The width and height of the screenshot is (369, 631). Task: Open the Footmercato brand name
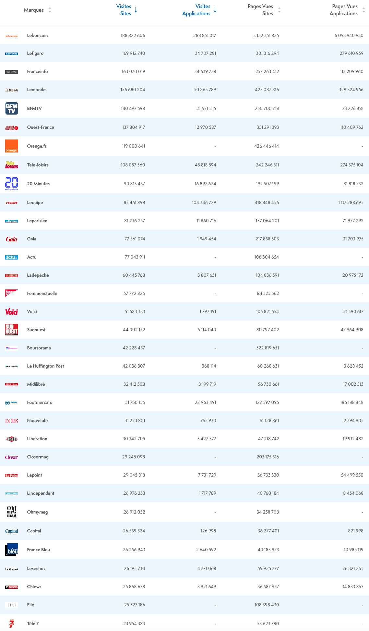(x=40, y=402)
